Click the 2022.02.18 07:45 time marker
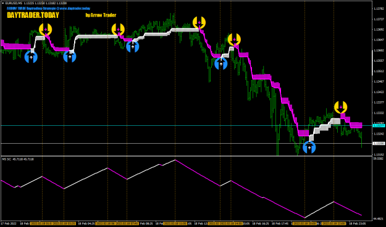The width and height of the screenshot is (386, 227). 127,224
